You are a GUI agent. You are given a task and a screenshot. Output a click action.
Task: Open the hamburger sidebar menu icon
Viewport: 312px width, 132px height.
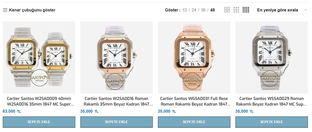pyautogui.click(x=5, y=10)
